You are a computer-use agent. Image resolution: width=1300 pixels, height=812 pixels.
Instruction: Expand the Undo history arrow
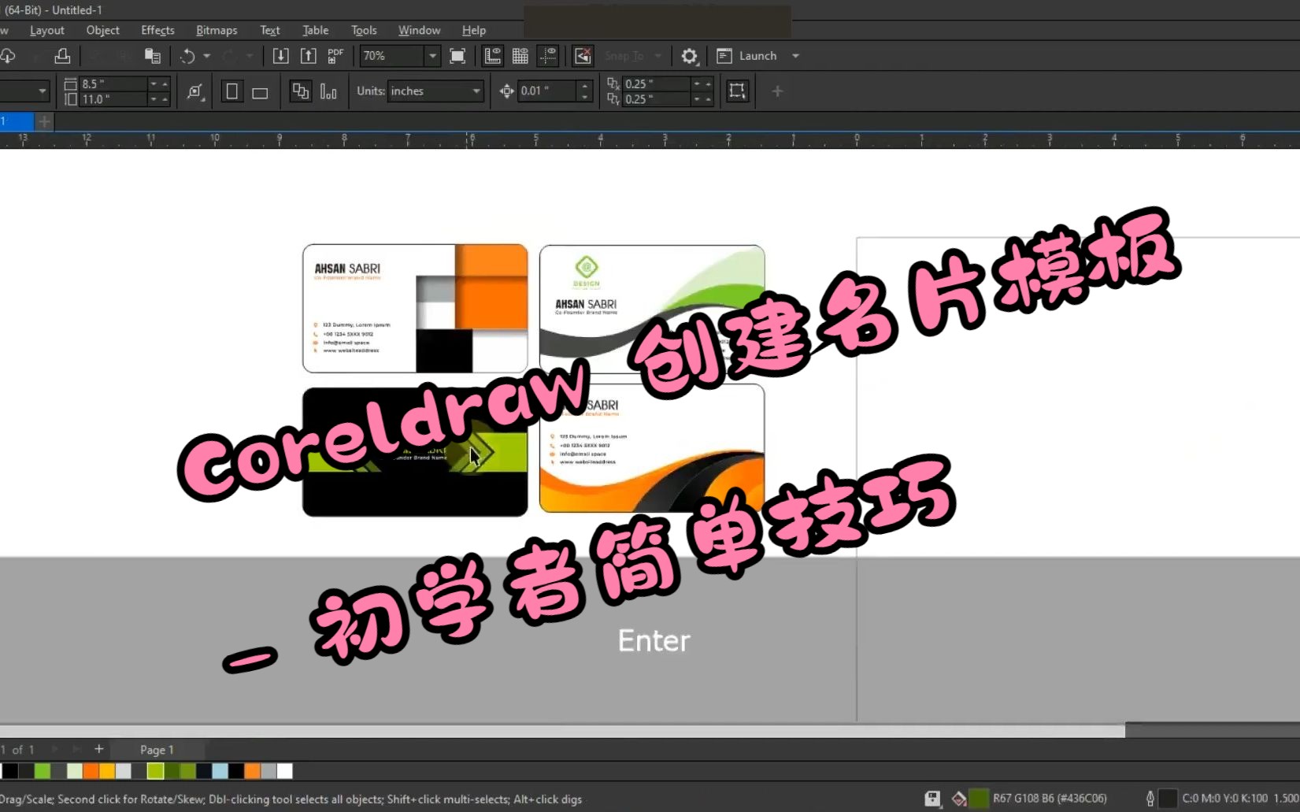pos(206,56)
